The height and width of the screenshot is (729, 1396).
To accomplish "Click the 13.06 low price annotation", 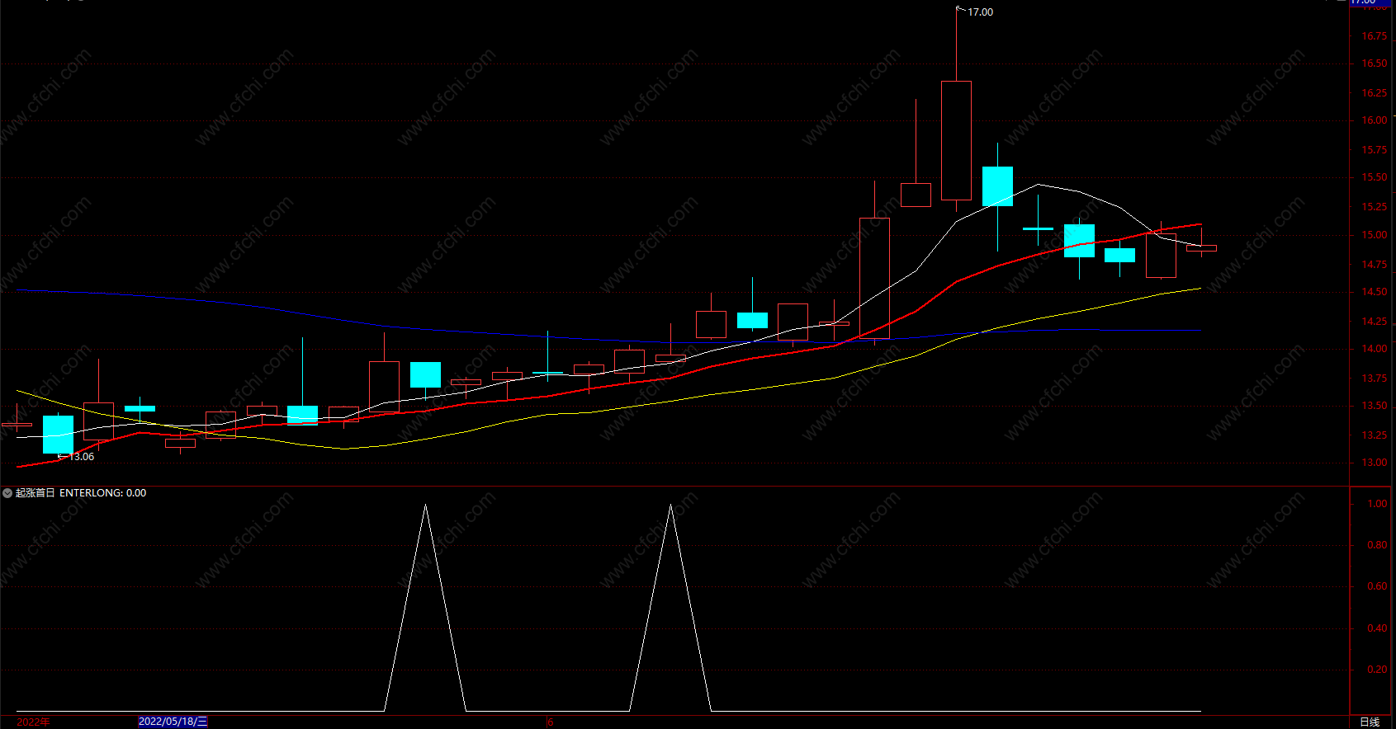I will point(81,457).
